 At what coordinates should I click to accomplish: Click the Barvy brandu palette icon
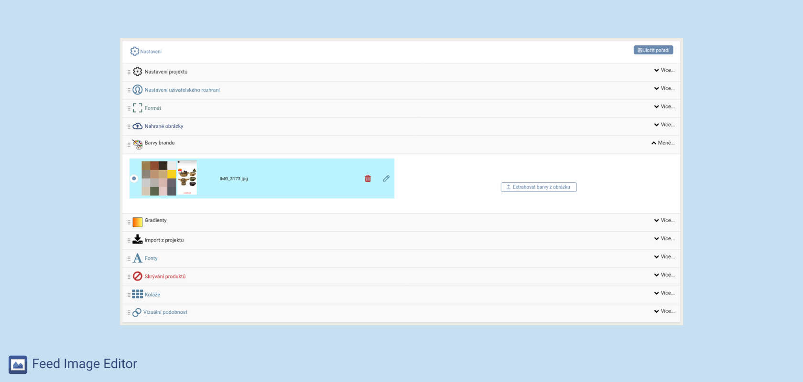pos(138,144)
